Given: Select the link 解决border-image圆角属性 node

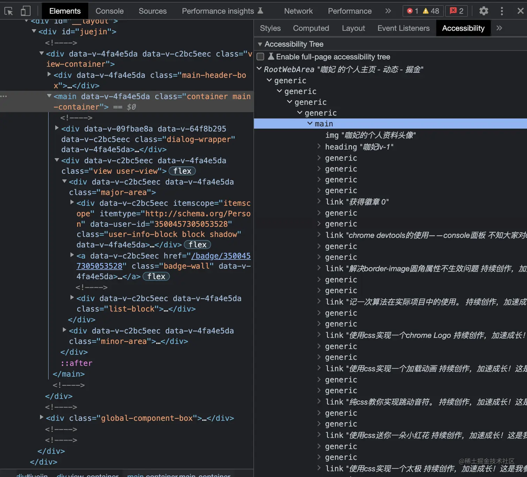Looking at the screenshot, I should [426, 268].
